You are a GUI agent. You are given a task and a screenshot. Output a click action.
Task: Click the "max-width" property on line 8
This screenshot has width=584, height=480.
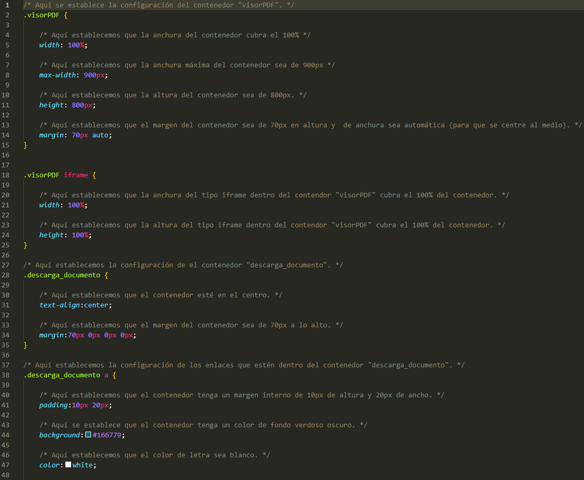pyautogui.click(x=58, y=75)
